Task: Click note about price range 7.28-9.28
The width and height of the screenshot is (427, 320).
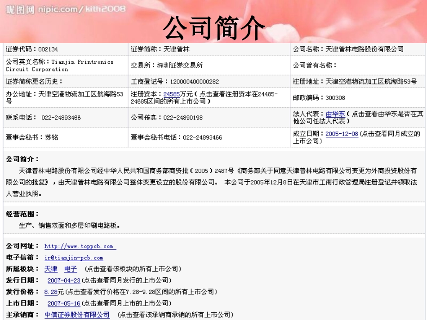Action: coord(141,292)
